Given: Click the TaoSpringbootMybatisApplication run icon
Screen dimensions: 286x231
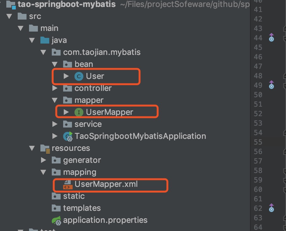Looking at the screenshot, I should (x=68, y=136).
